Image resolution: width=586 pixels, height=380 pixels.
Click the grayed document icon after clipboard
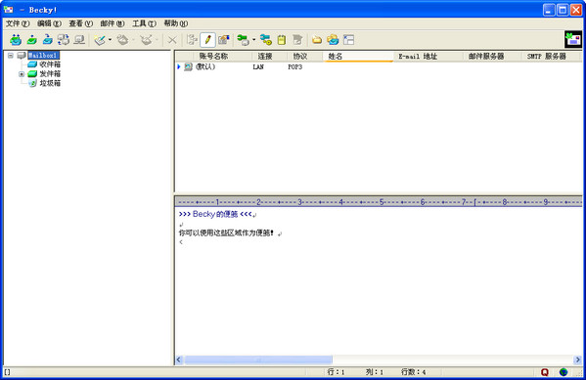[x=297, y=40]
